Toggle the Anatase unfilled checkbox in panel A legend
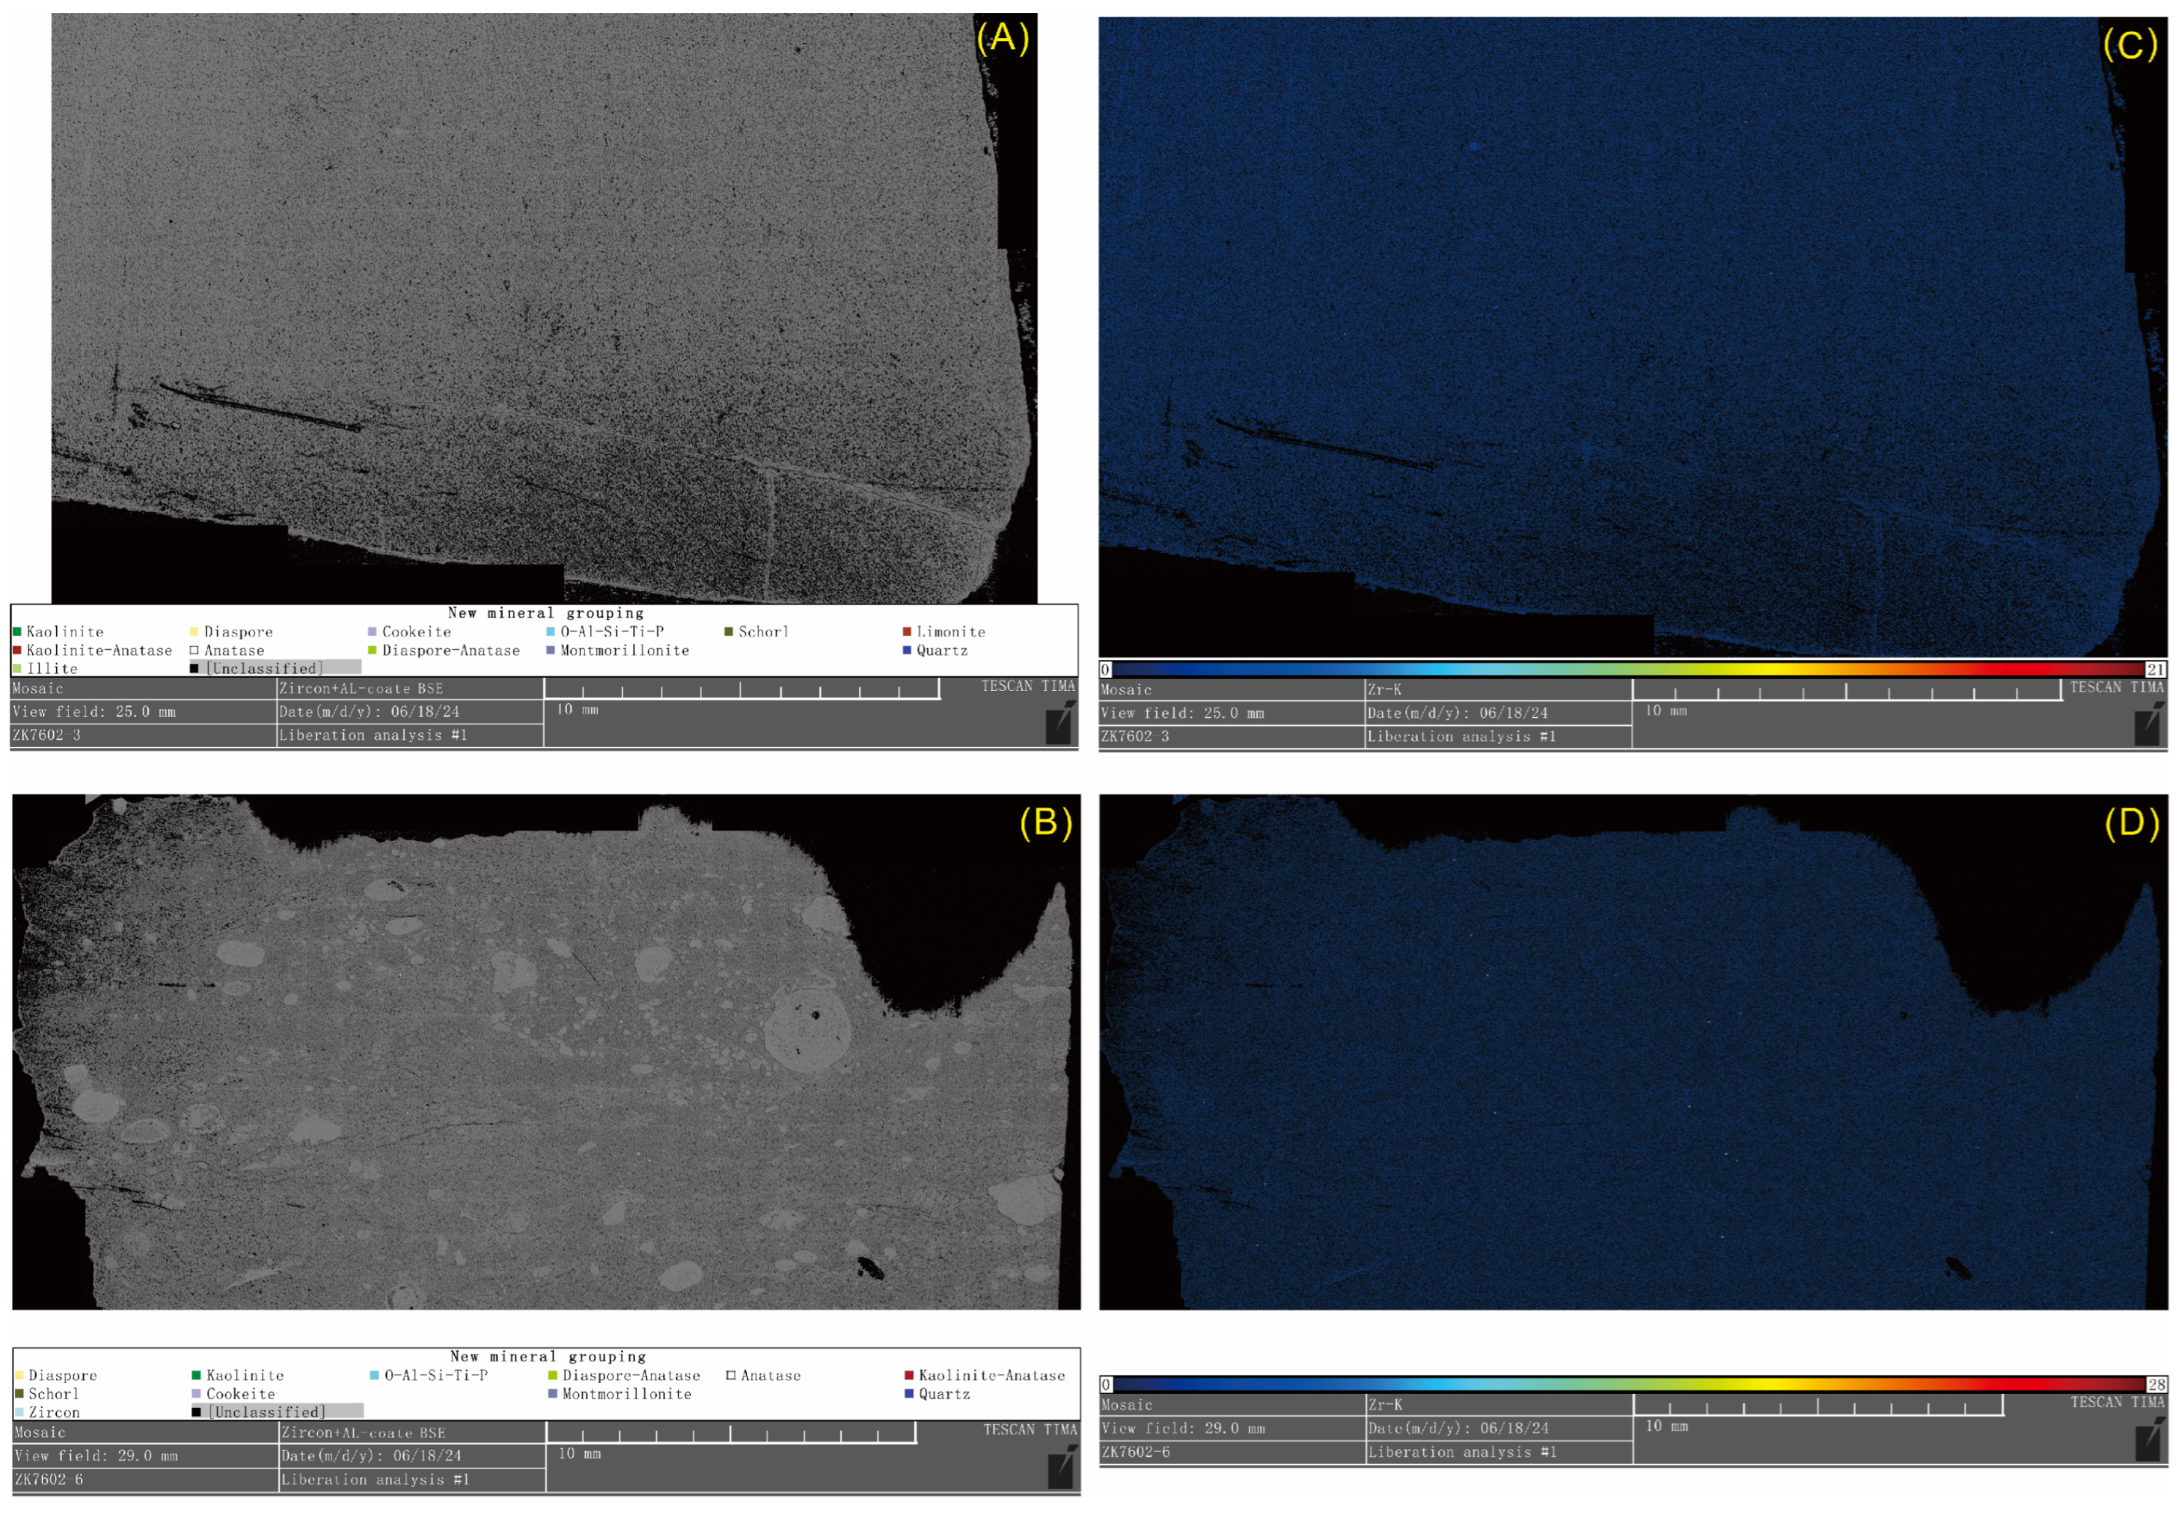 pos(192,651)
